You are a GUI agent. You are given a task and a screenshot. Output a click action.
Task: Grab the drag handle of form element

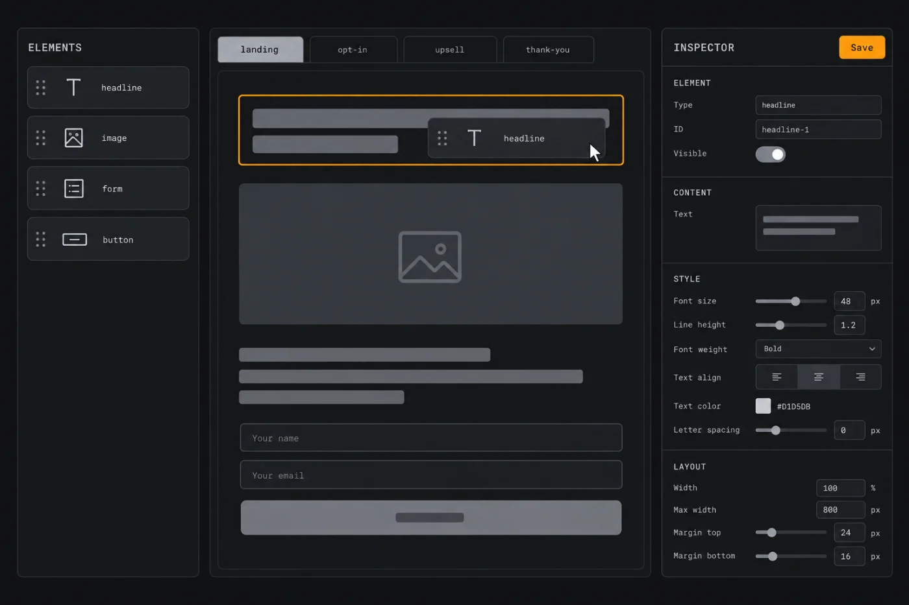(x=41, y=189)
